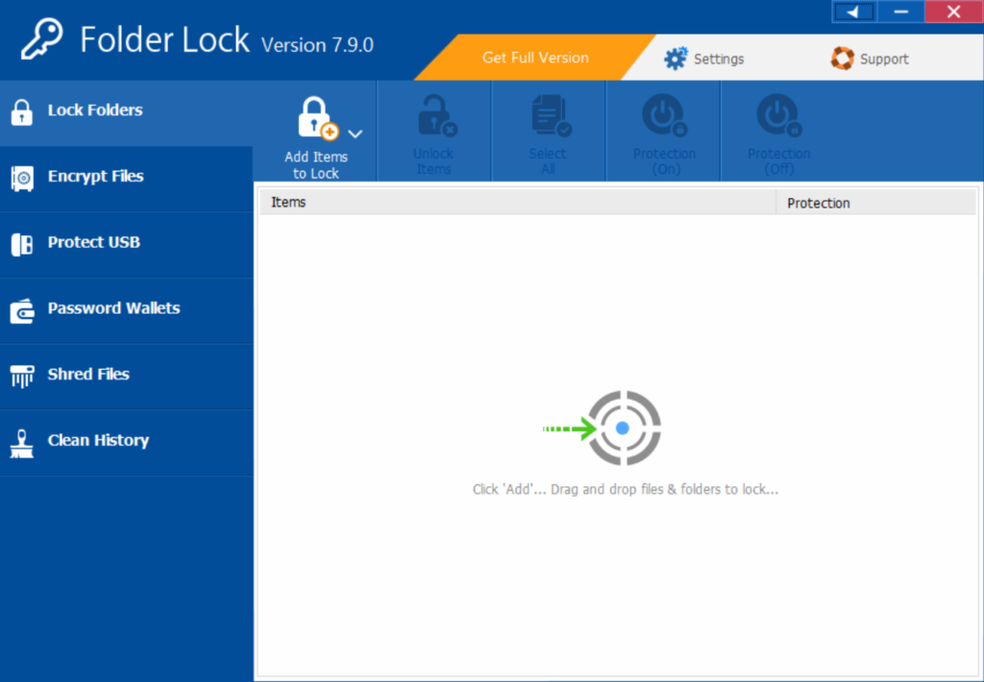The height and width of the screenshot is (682, 984).
Task: Open the Support tab
Action: click(x=869, y=58)
